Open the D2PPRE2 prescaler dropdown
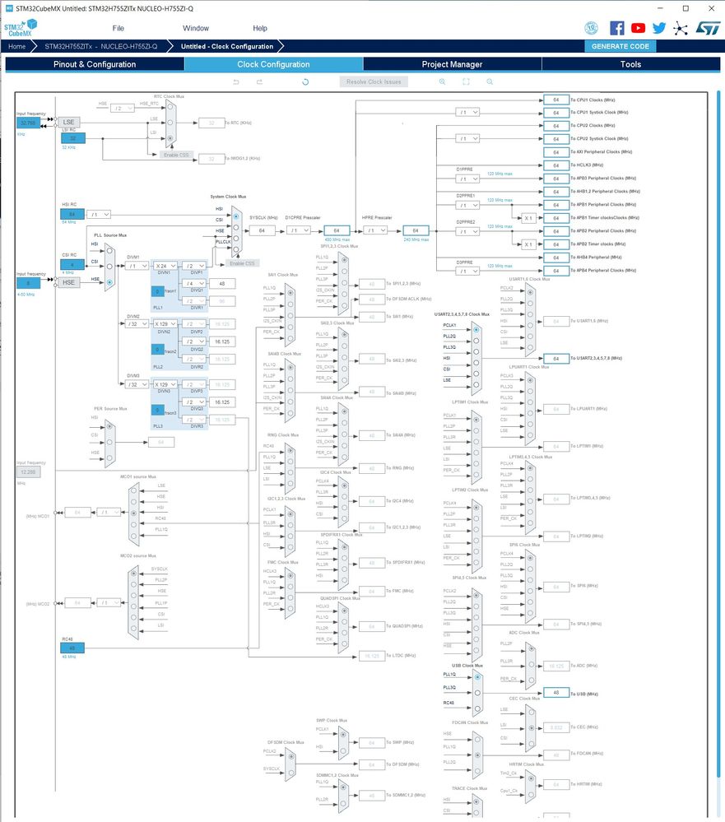This screenshot has height=822, width=725. point(467,231)
